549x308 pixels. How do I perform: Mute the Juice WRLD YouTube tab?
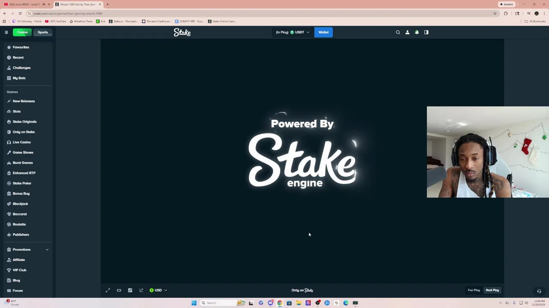click(x=44, y=4)
